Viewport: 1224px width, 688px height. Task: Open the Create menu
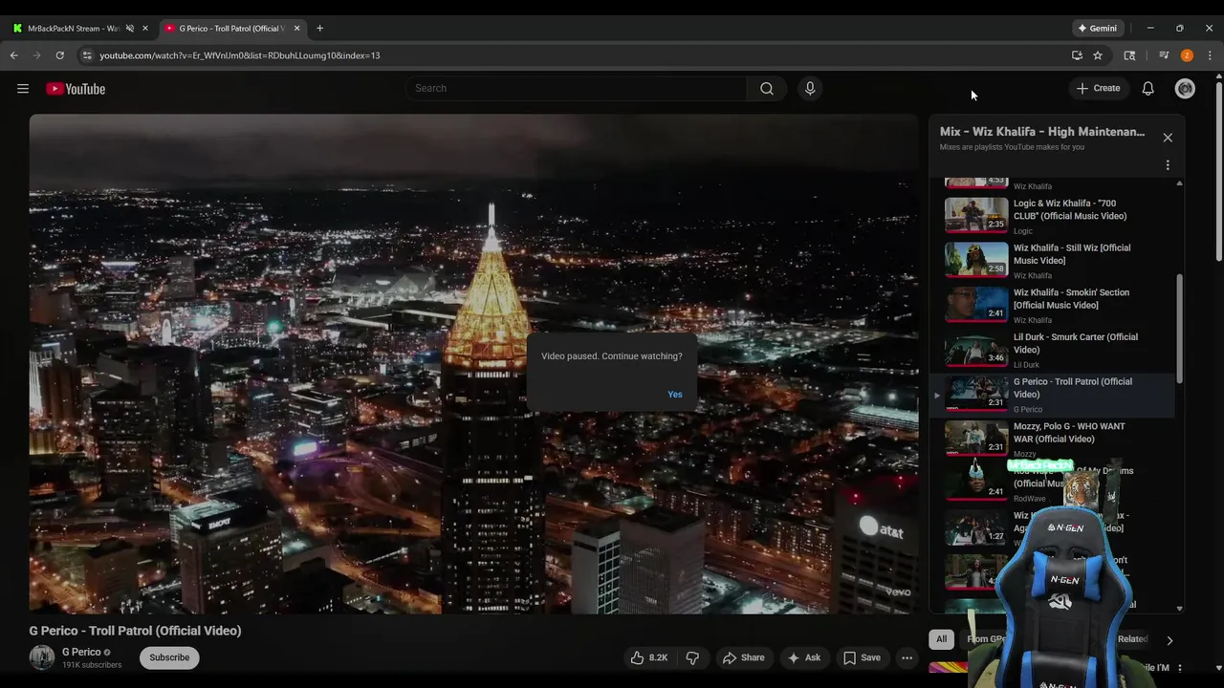tap(1098, 88)
